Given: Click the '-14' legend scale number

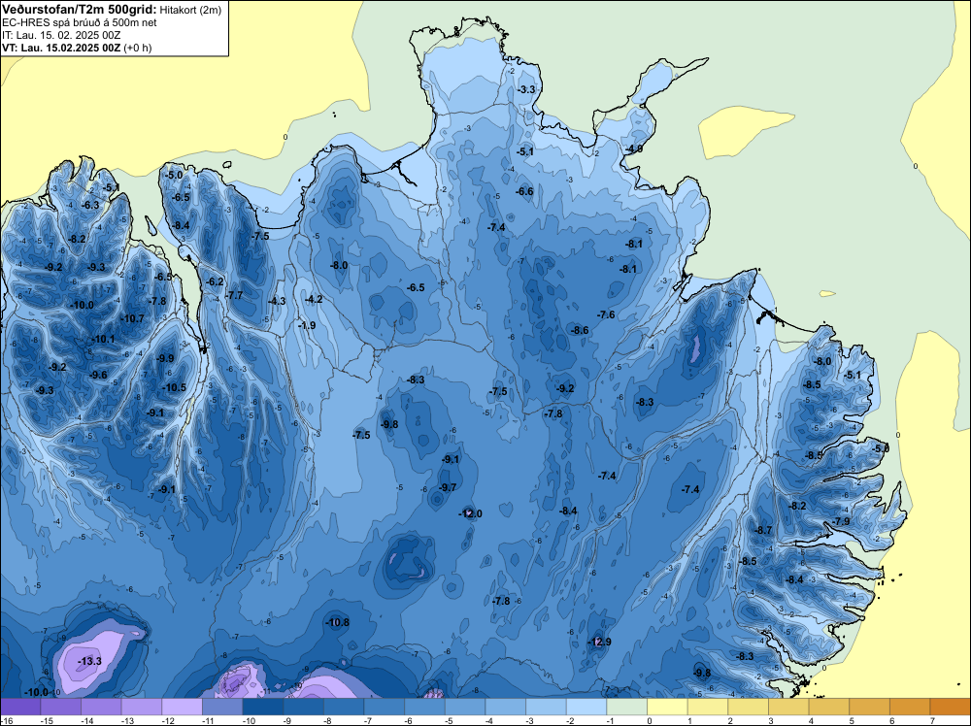Looking at the screenshot, I should point(86,720).
